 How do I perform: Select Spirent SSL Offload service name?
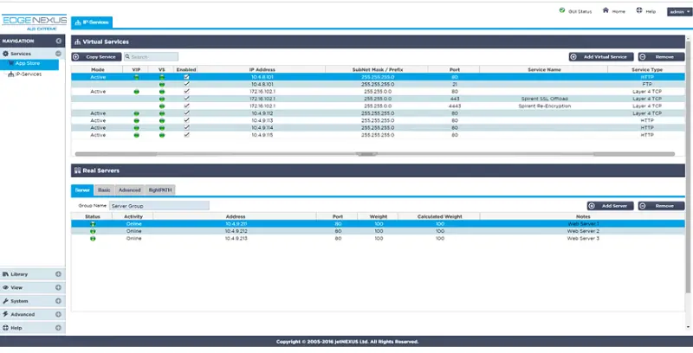[x=545, y=99]
